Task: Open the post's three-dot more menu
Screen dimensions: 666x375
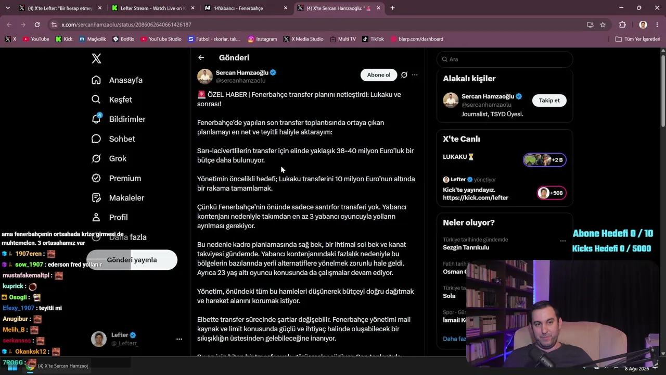Action: (x=415, y=75)
